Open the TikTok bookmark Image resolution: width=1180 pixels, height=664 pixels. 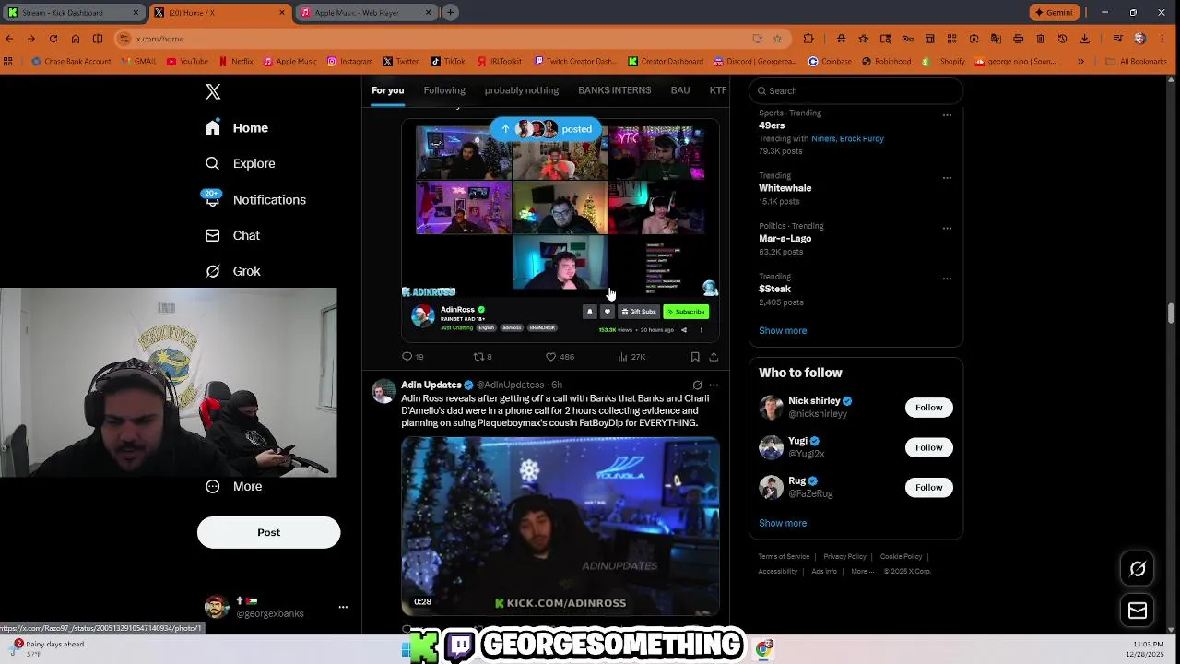point(448,62)
